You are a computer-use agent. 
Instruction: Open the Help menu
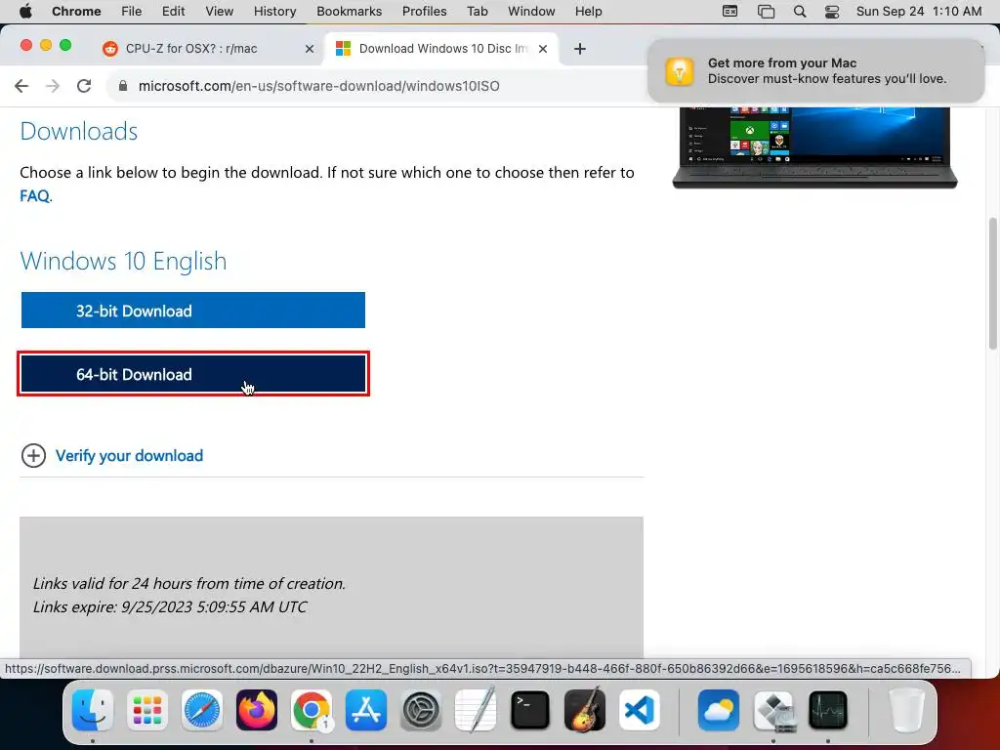(x=588, y=12)
